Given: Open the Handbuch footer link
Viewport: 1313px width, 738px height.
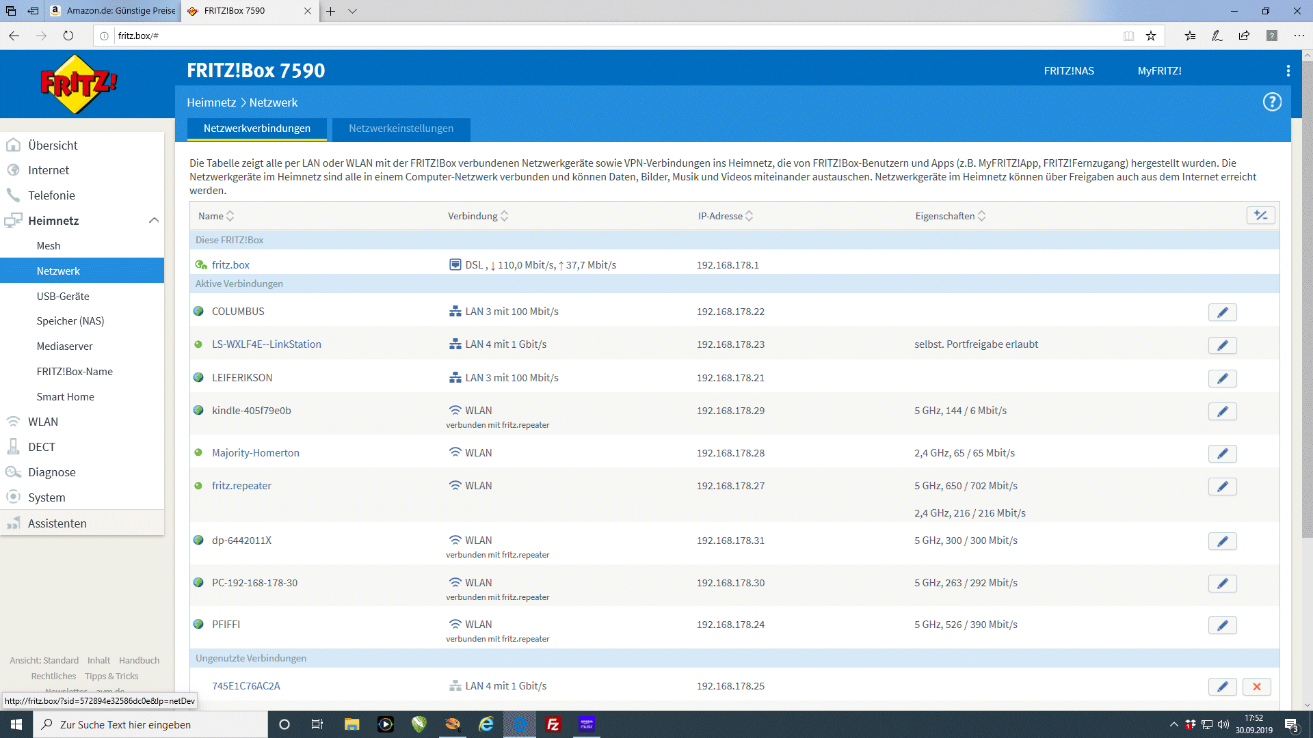Looking at the screenshot, I should click(139, 660).
